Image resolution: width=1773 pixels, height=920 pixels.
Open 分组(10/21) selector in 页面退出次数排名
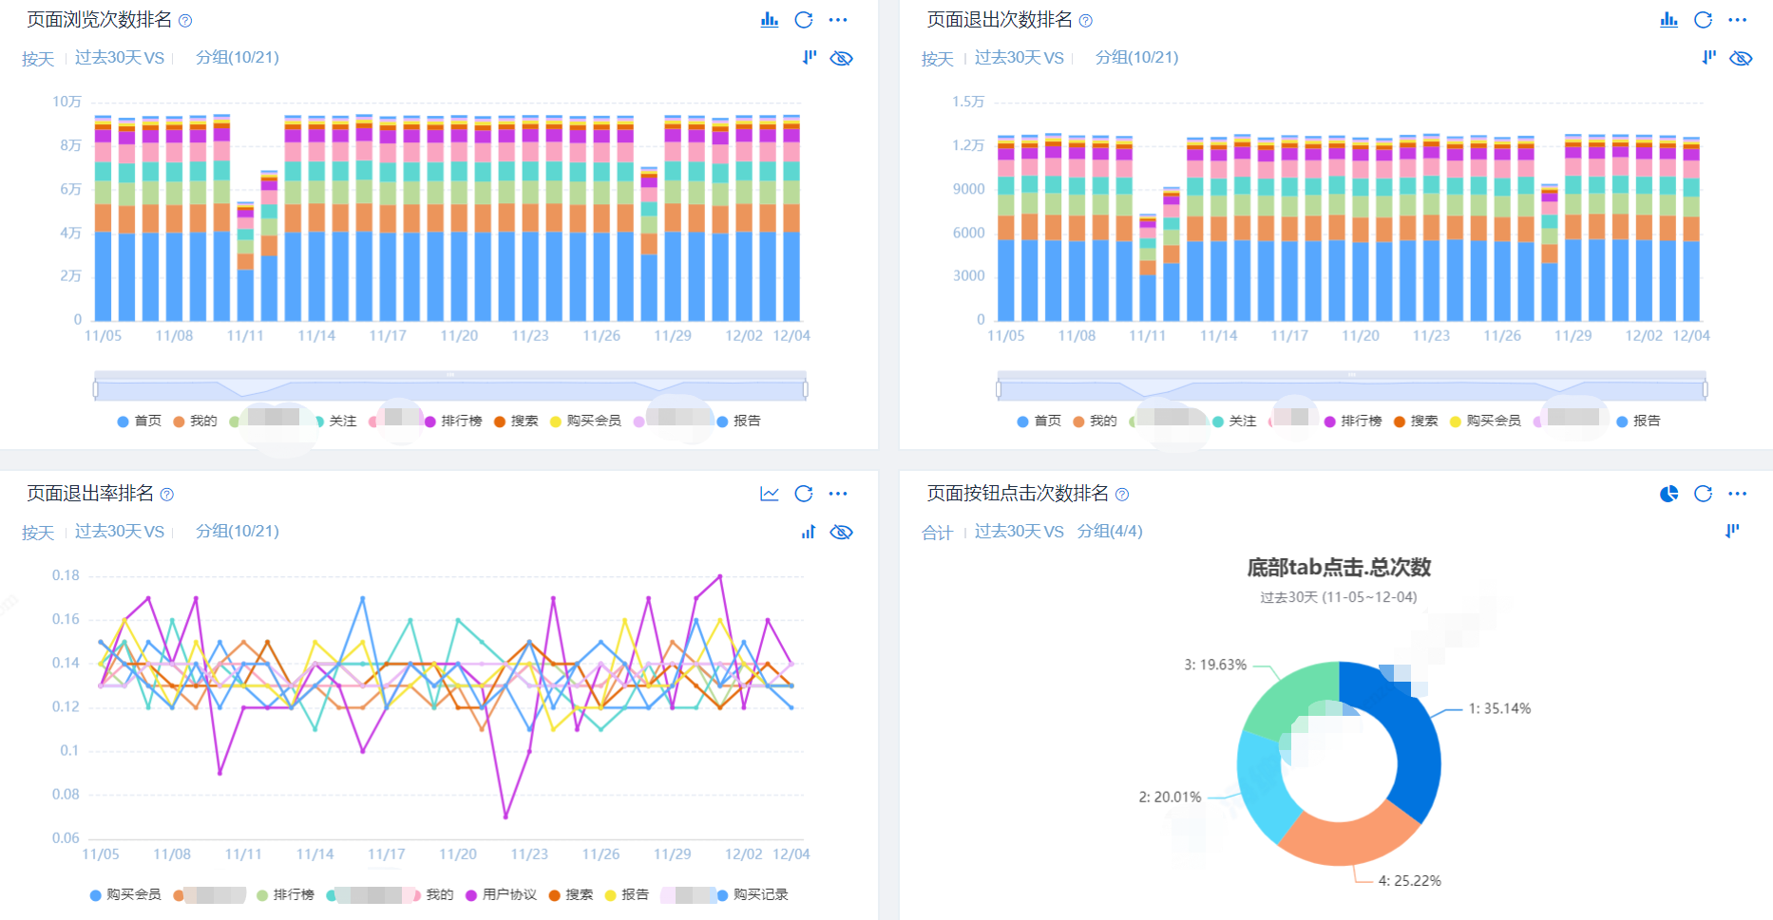tap(1137, 58)
